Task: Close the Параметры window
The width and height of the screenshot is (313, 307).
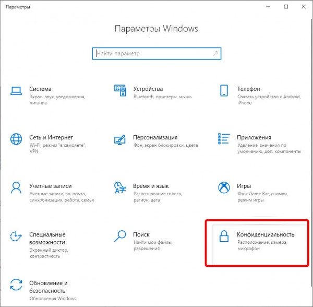Action: [x=304, y=7]
